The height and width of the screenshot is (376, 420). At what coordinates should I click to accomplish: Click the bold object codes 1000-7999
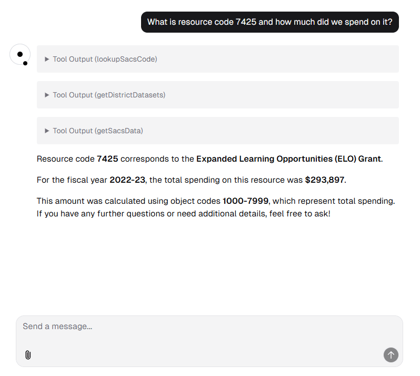[x=245, y=201]
